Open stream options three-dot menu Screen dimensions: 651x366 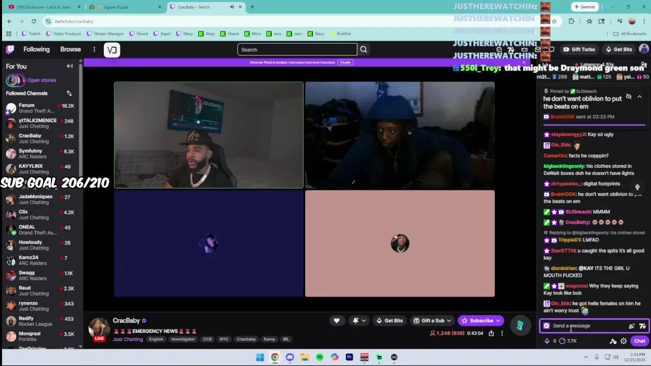tap(502, 333)
